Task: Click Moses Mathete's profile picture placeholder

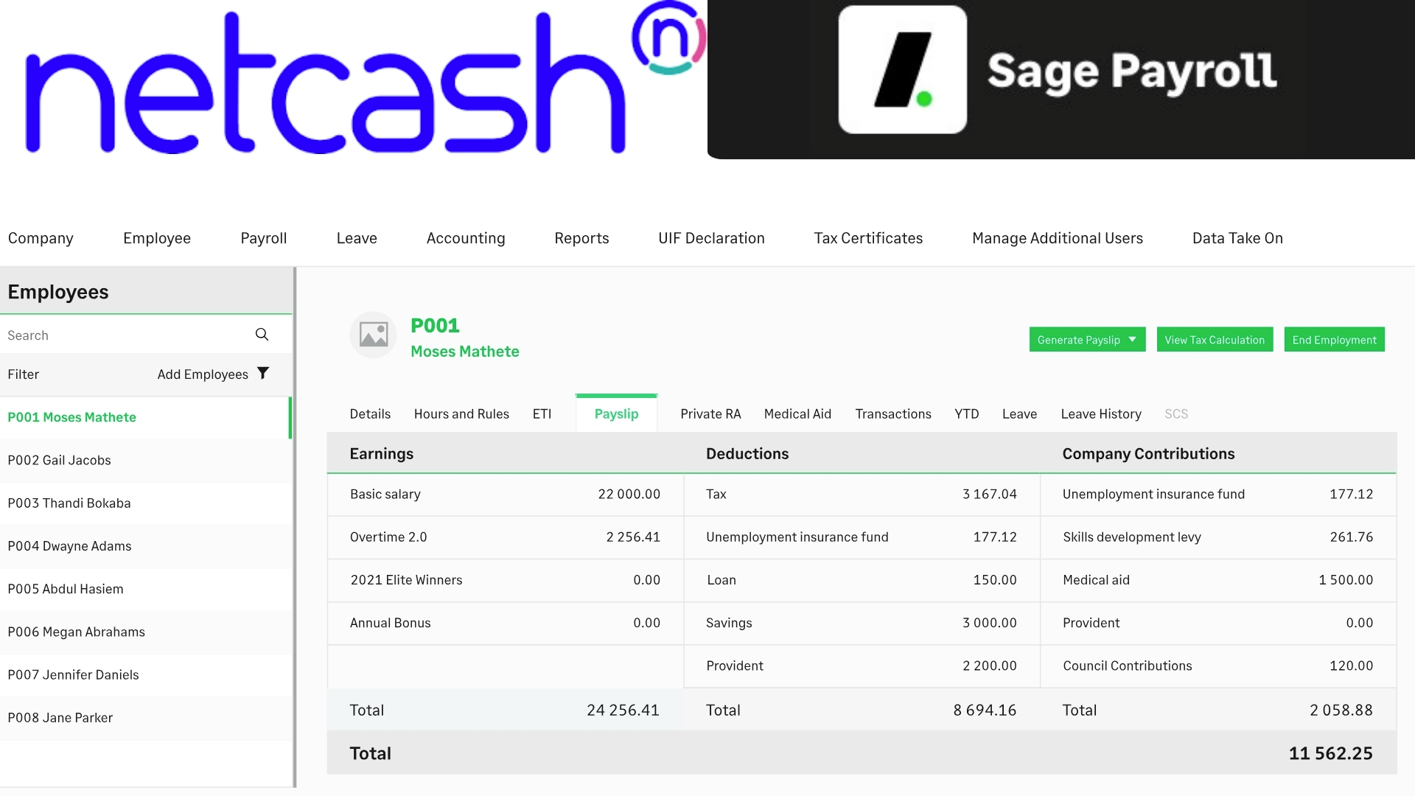Action: coord(373,335)
